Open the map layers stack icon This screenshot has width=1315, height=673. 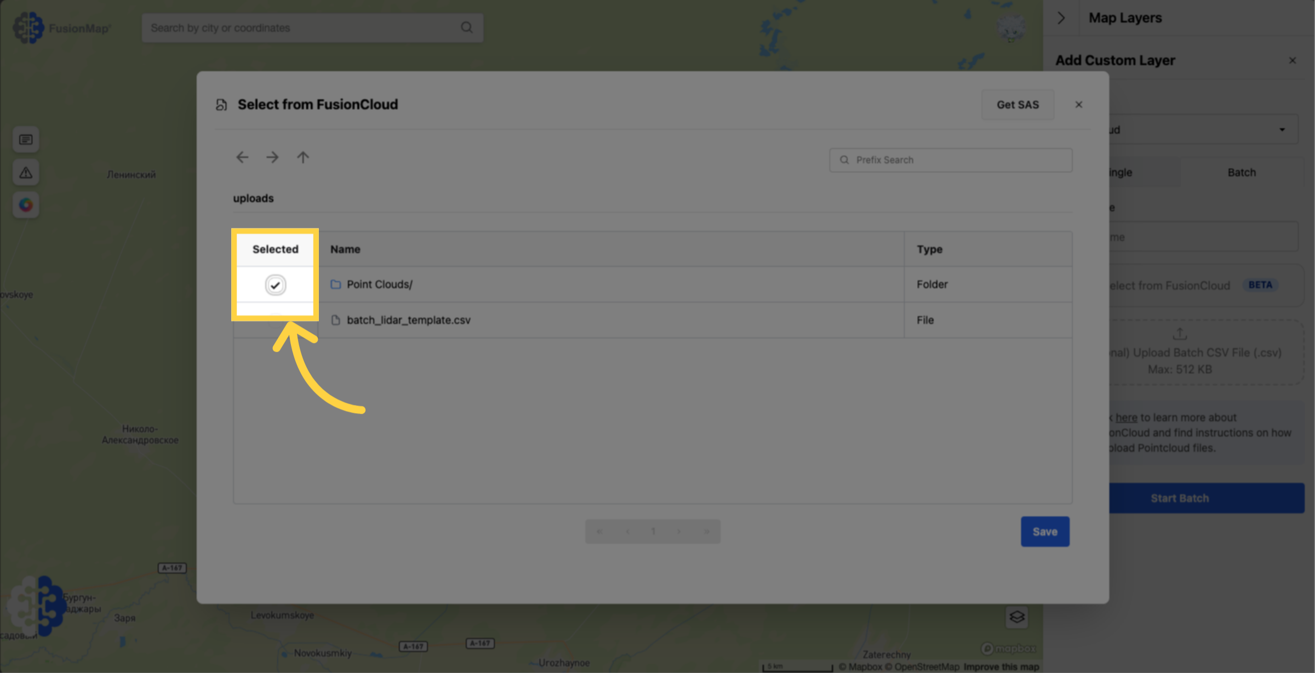pyautogui.click(x=1017, y=617)
